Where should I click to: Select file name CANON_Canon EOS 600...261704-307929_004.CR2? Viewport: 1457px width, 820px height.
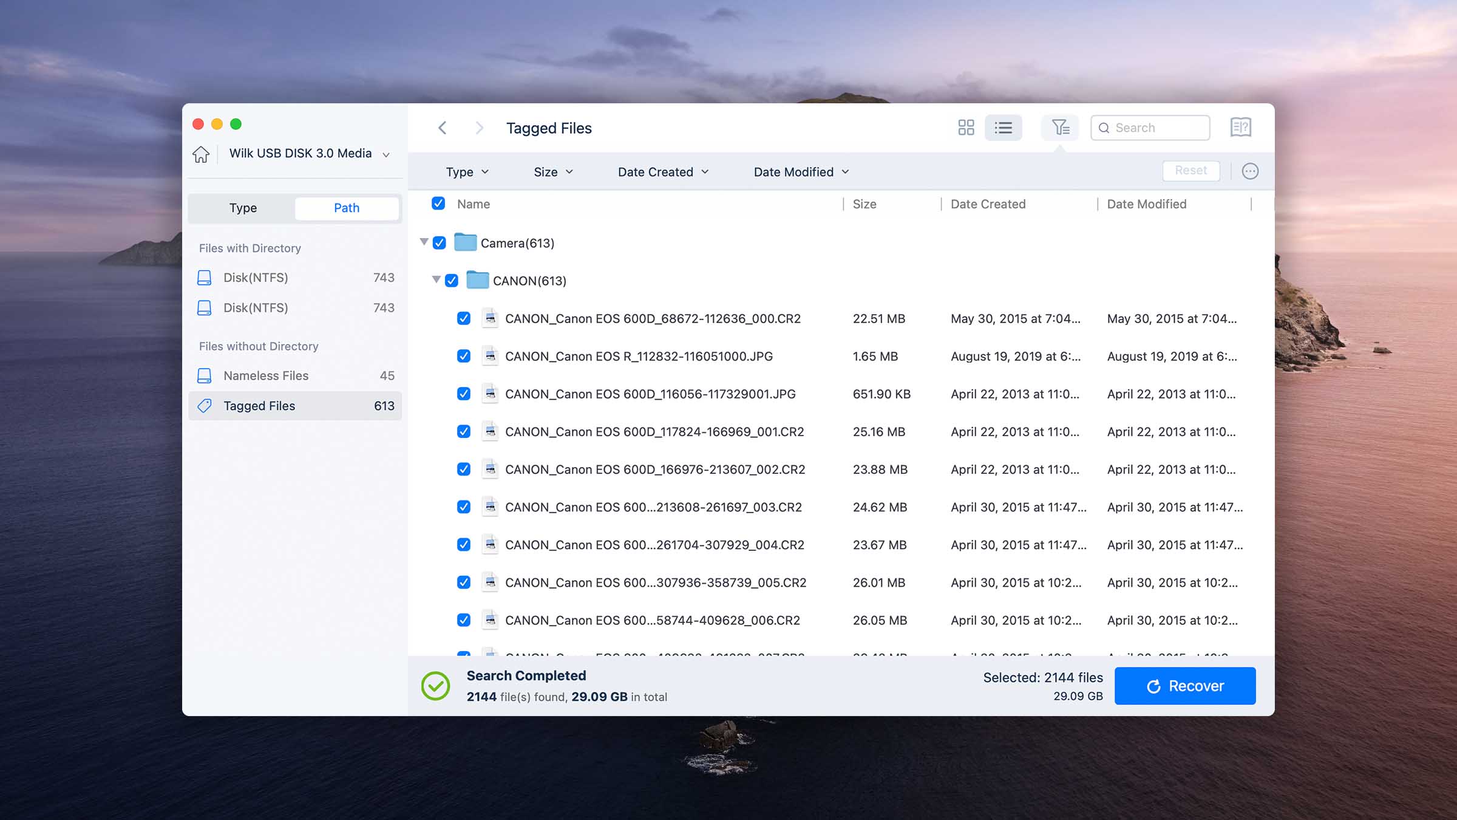[654, 545]
